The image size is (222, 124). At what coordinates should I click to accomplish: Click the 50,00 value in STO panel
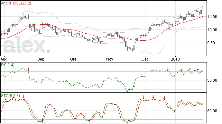tap(212, 111)
